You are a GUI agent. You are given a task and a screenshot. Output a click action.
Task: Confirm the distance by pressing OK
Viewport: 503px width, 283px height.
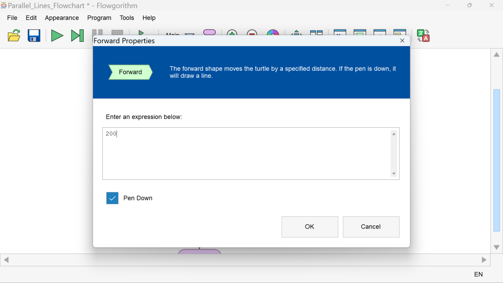[x=309, y=227]
